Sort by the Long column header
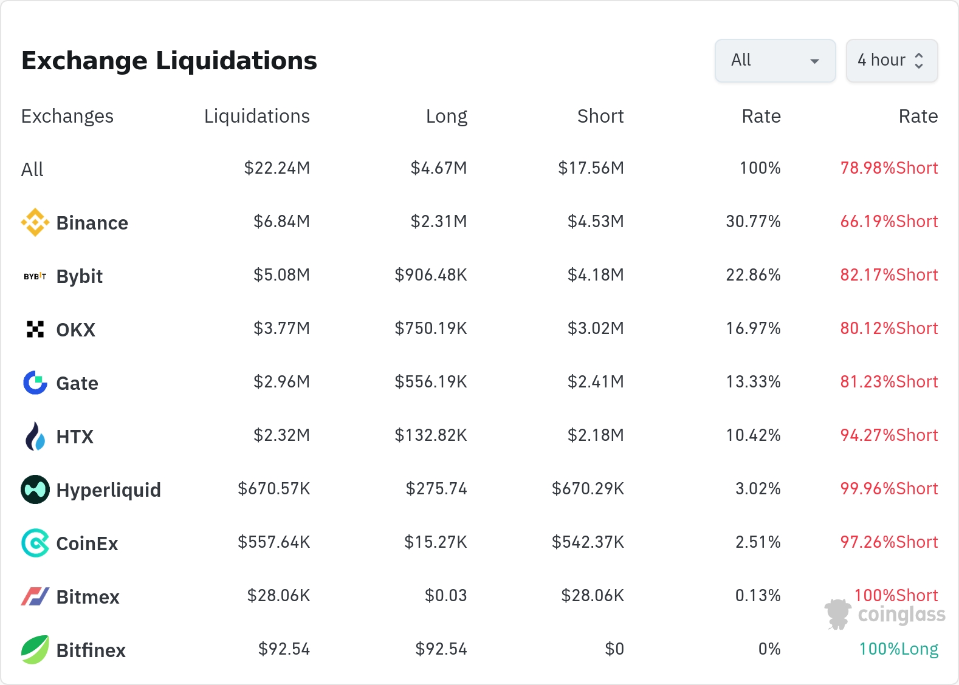959x685 pixels. (x=446, y=116)
